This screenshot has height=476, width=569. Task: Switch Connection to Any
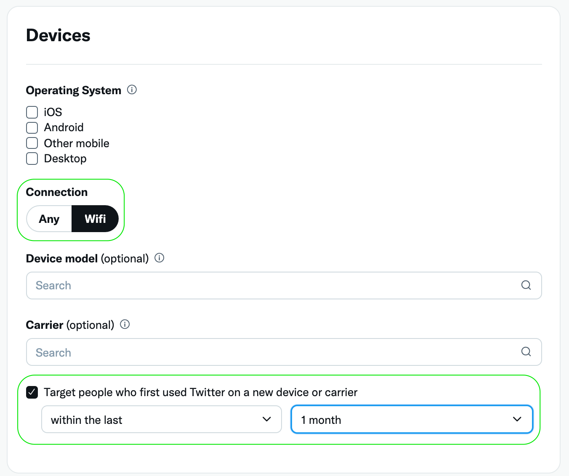click(49, 219)
